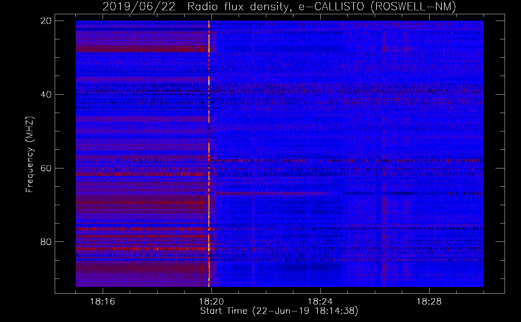
Task: Click the 18:24 time tick label
Action: pos(320,302)
